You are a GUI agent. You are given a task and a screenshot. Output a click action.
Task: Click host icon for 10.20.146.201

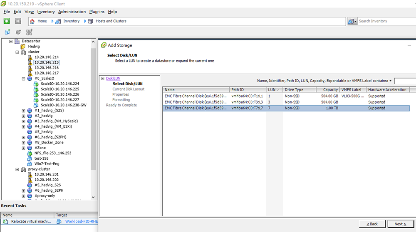pyautogui.click(x=30, y=175)
